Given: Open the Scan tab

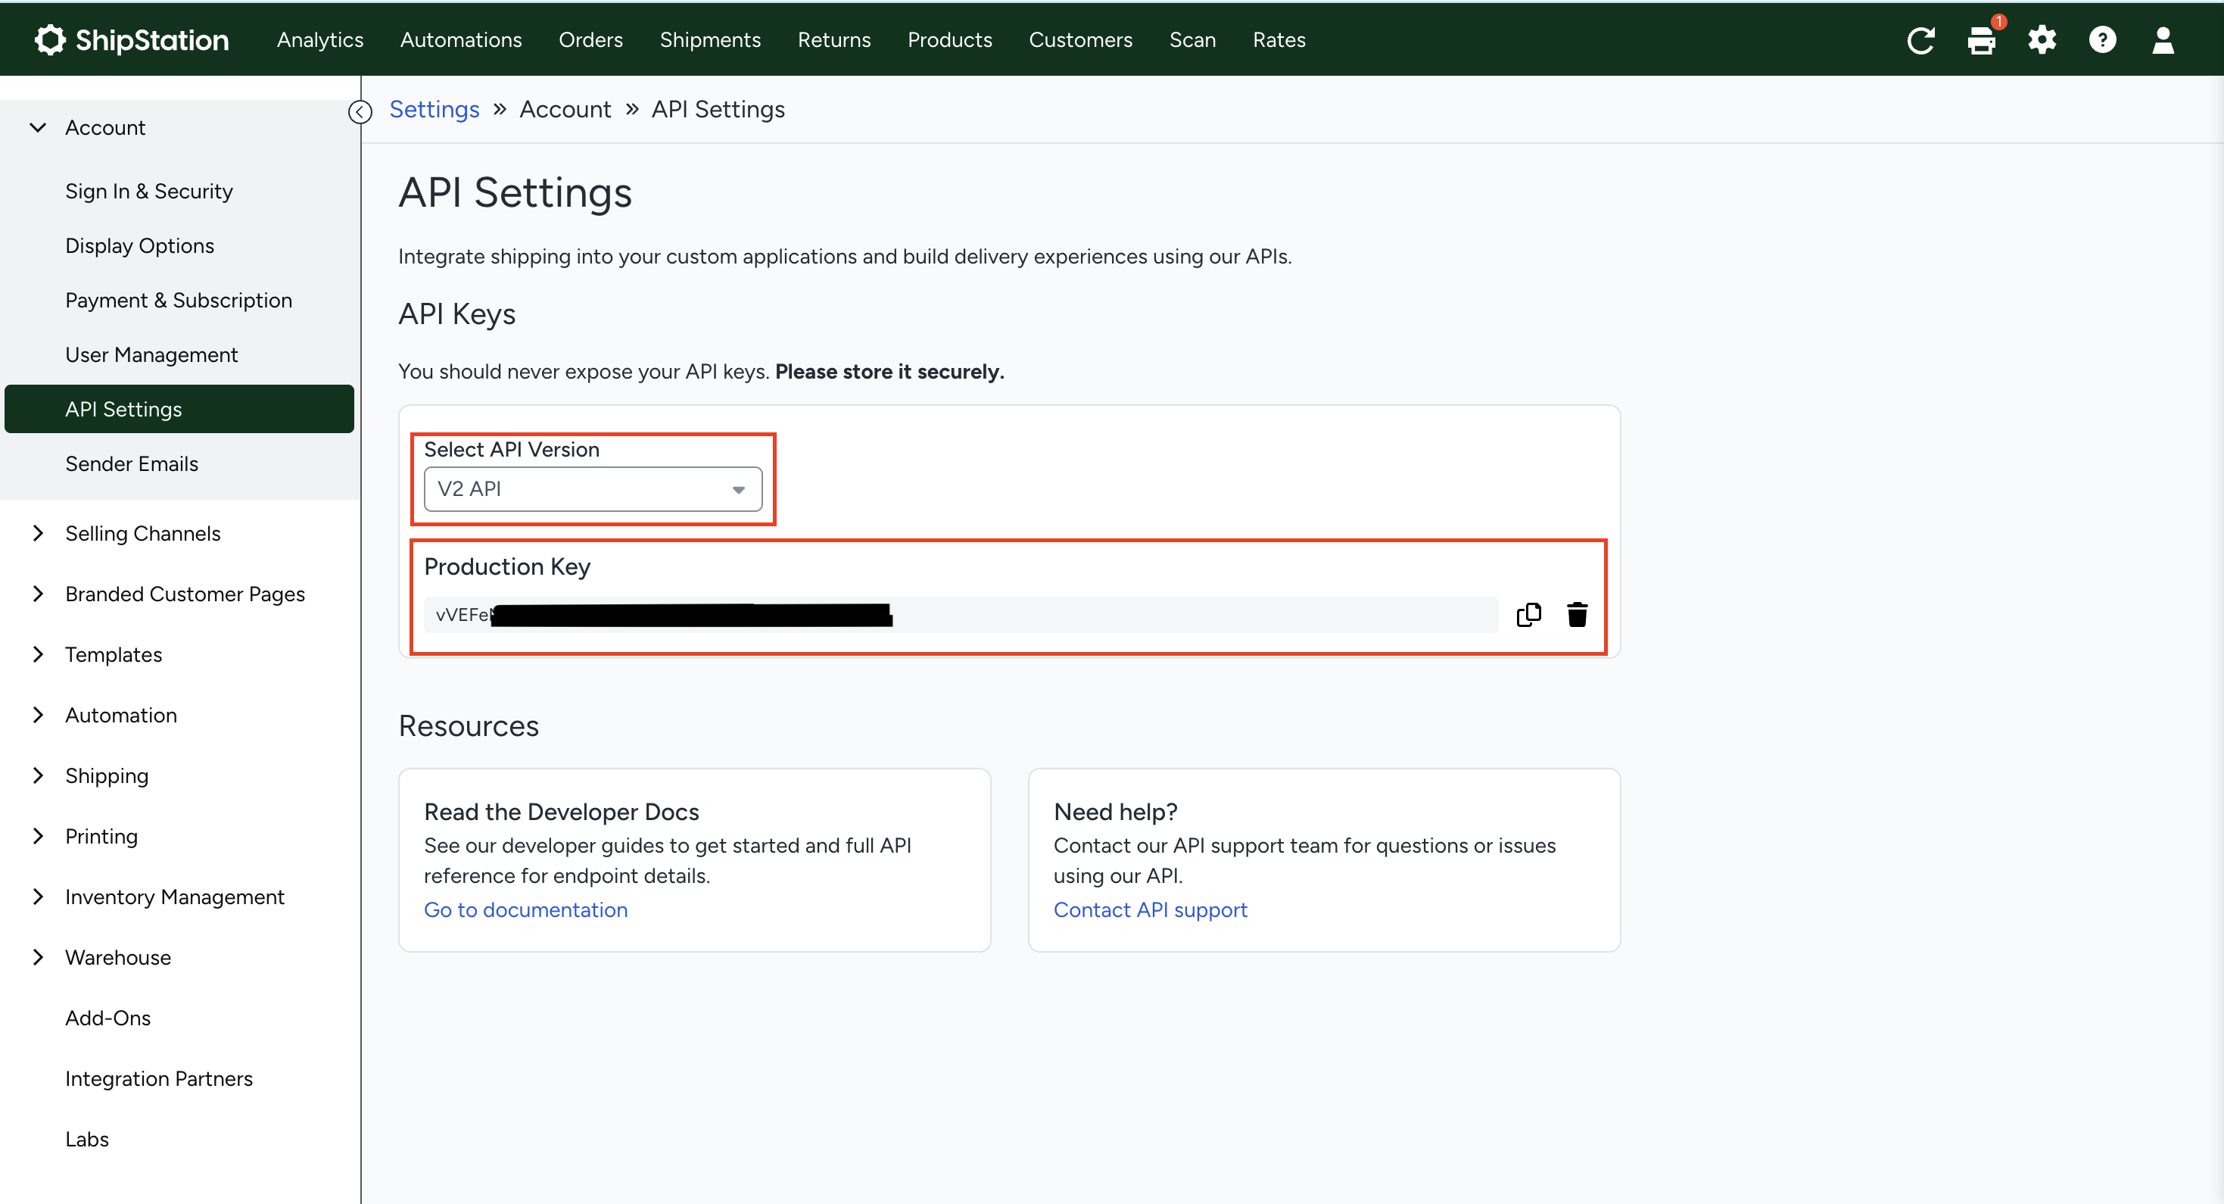Looking at the screenshot, I should 1192,39.
